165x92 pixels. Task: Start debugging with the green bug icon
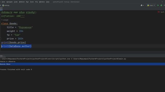tap(161, 5)
